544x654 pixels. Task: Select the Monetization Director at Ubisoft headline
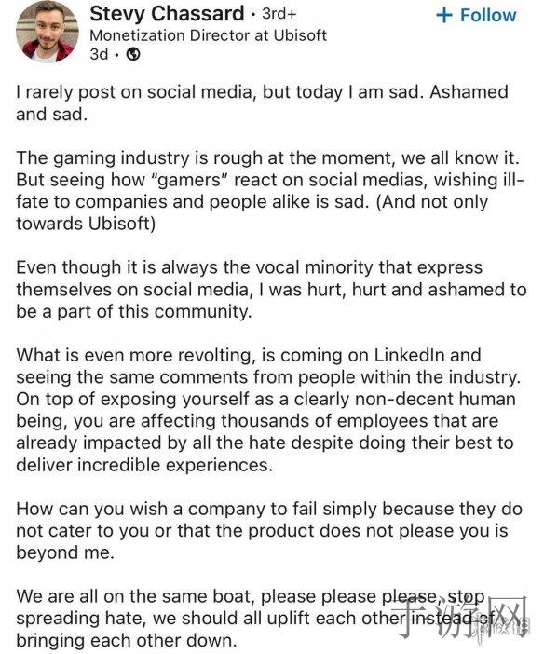coord(208,35)
